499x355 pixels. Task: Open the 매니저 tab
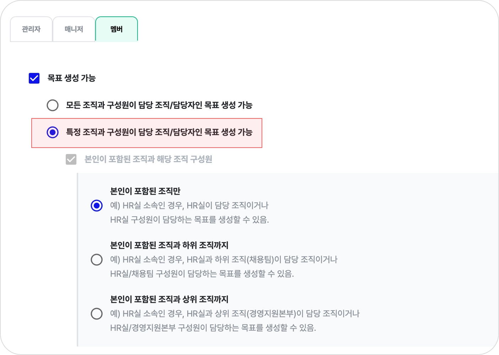click(74, 29)
